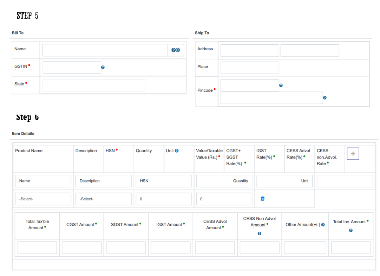Select the Place field under Ship To
The width and height of the screenshot is (380, 276).
pyautogui.click(x=250, y=68)
